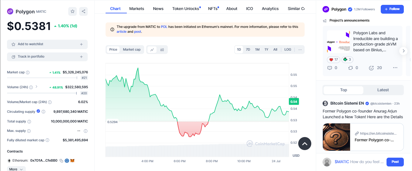412x171 pixels.
Task: Click the $MATIC post input field
Action: click(x=359, y=162)
